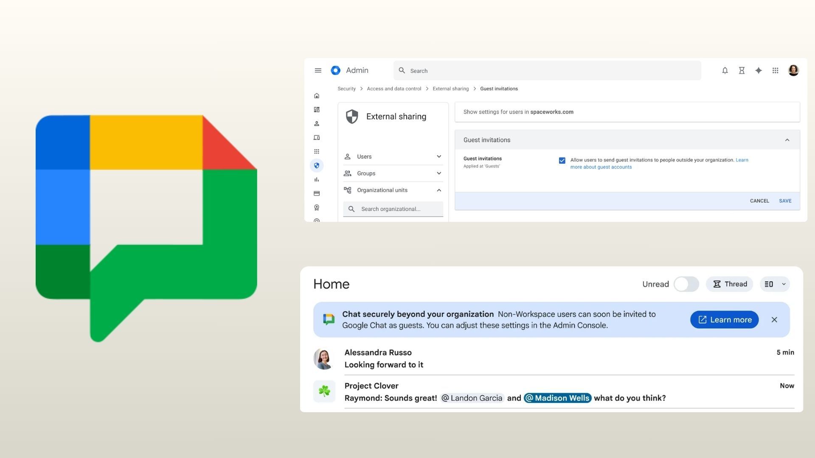Open Alessandra Russo conversation

coord(554,358)
